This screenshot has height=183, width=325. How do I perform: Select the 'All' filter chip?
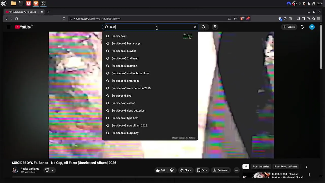click(246, 166)
